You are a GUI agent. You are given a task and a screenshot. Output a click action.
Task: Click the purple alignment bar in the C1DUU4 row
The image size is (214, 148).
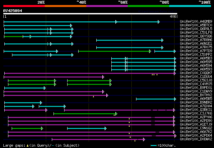tap(54, 77)
